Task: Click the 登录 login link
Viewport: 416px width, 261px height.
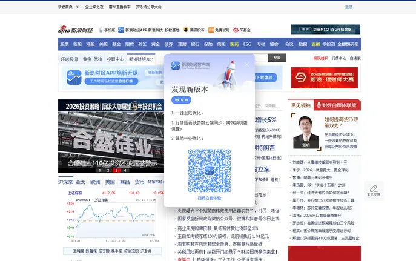Action: click(349, 7)
